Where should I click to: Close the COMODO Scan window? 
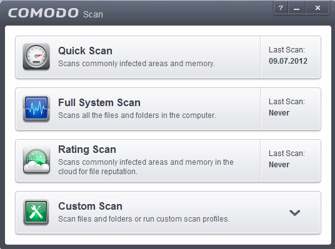pyautogui.click(x=317, y=8)
